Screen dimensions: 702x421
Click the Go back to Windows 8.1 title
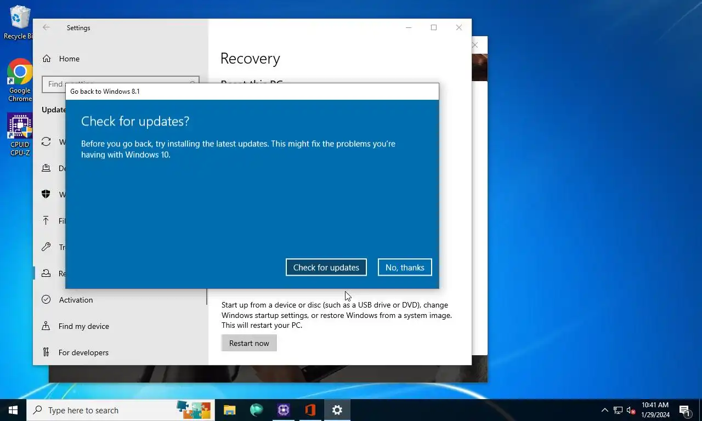point(105,92)
